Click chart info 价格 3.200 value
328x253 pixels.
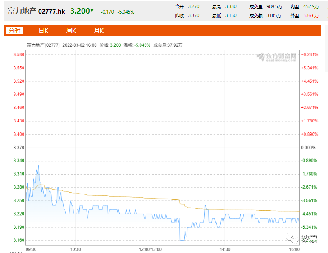[x=115, y=45]
